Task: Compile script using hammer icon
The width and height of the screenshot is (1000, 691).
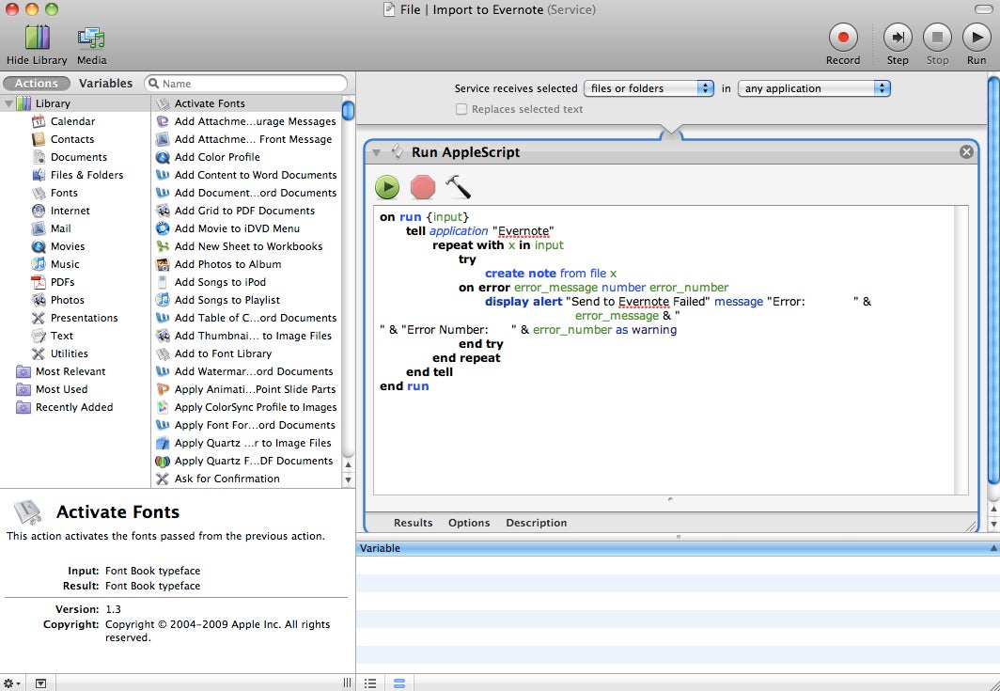Action: [458, 187]
